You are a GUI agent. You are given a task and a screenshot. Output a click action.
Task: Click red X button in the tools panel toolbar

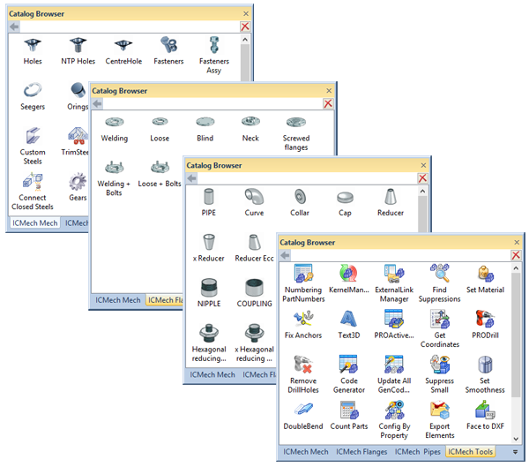pos(516,254)
